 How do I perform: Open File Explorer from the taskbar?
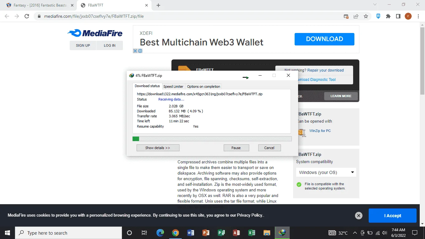267,233
